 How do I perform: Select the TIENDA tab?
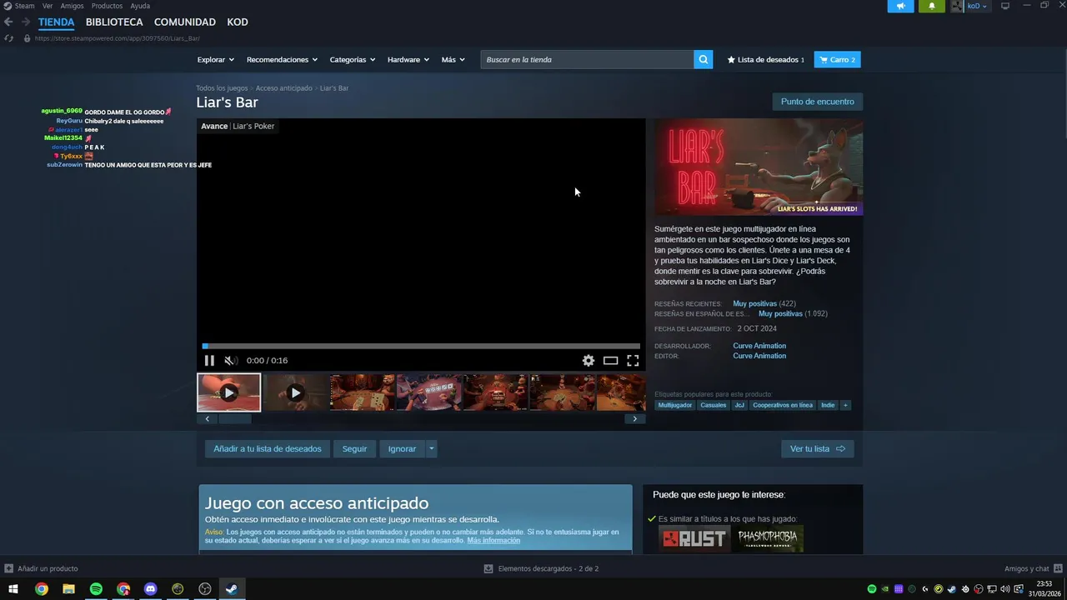pos(56,22)
